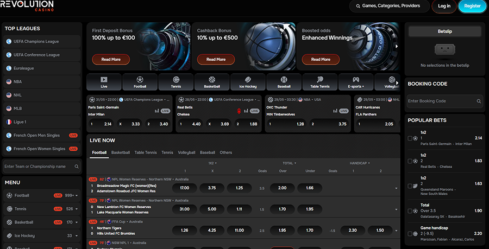Screen dimensions: 489x249
Task: Click the Register button
Action: point(473,6)
